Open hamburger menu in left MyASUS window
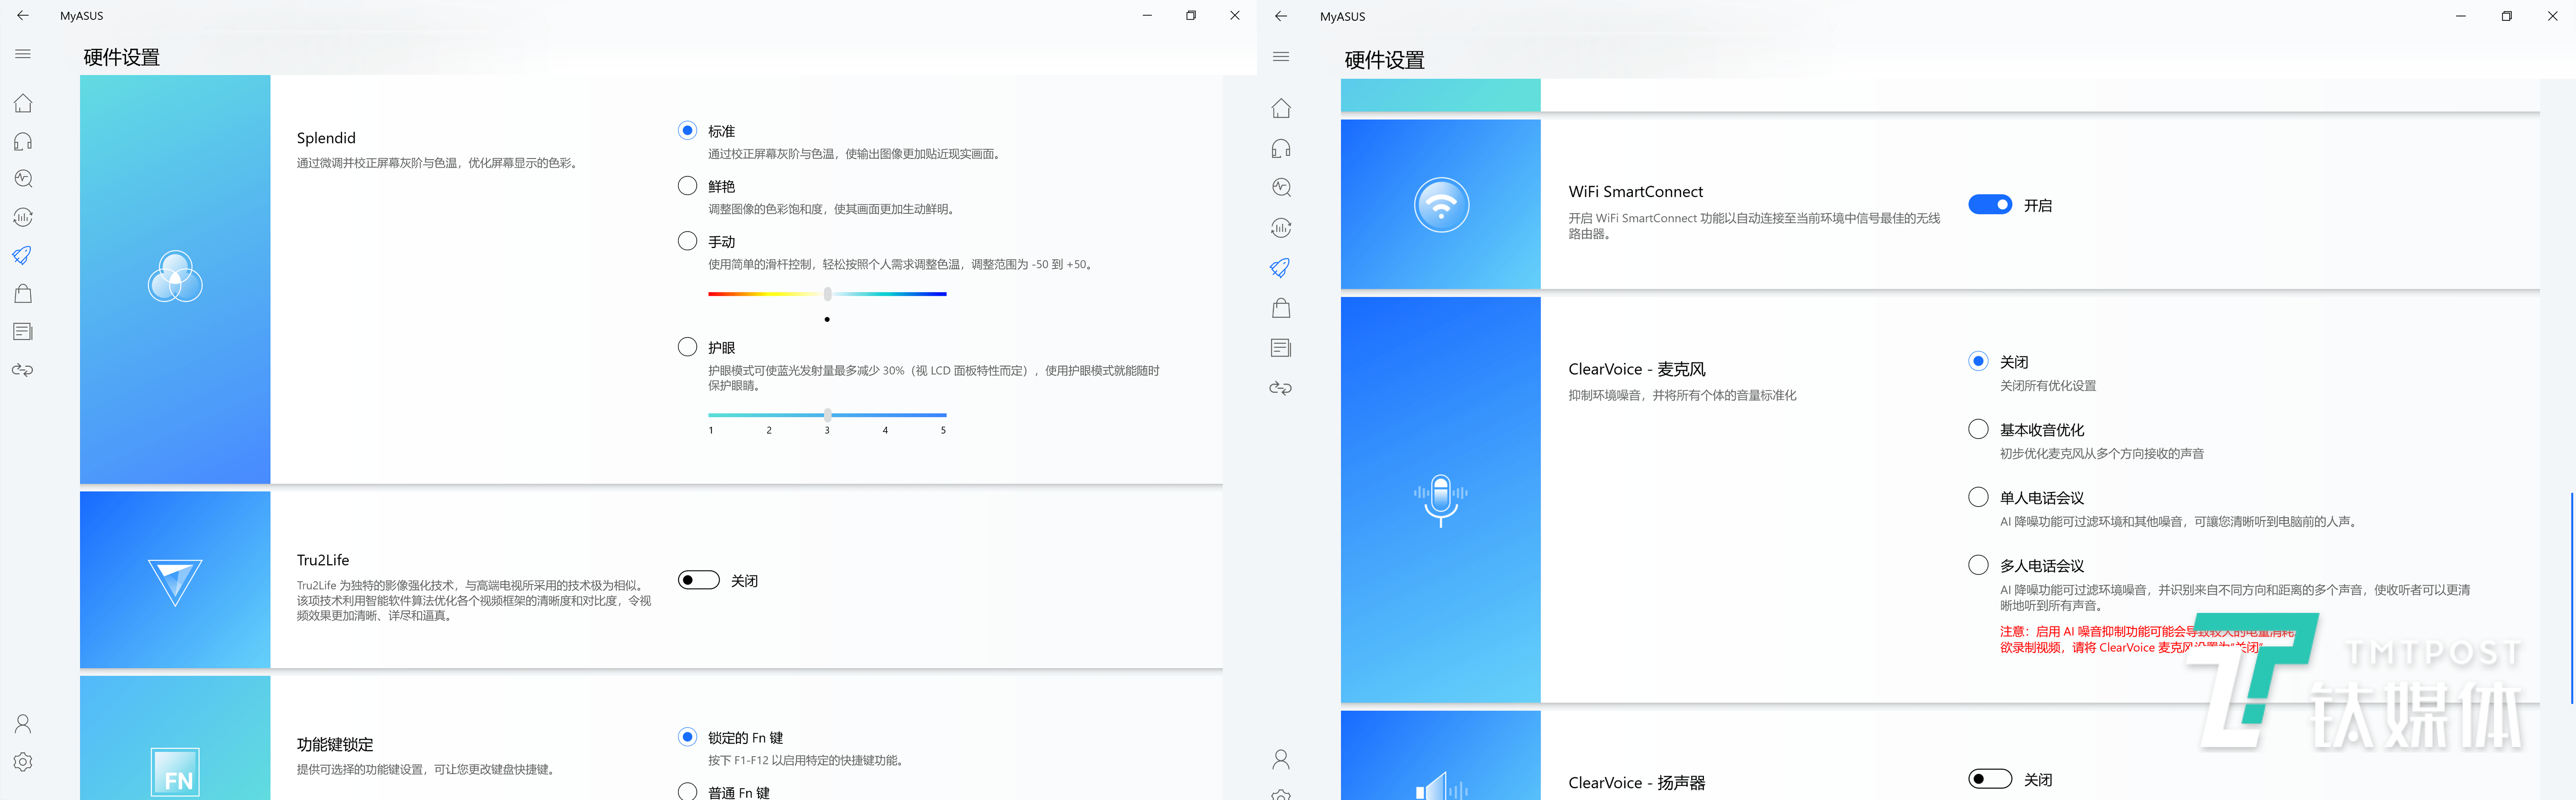2576x800 pixels. click(23, 54)
